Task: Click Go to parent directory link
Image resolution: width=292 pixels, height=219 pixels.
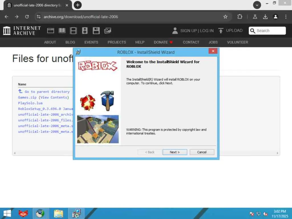Action: [44, 92]
